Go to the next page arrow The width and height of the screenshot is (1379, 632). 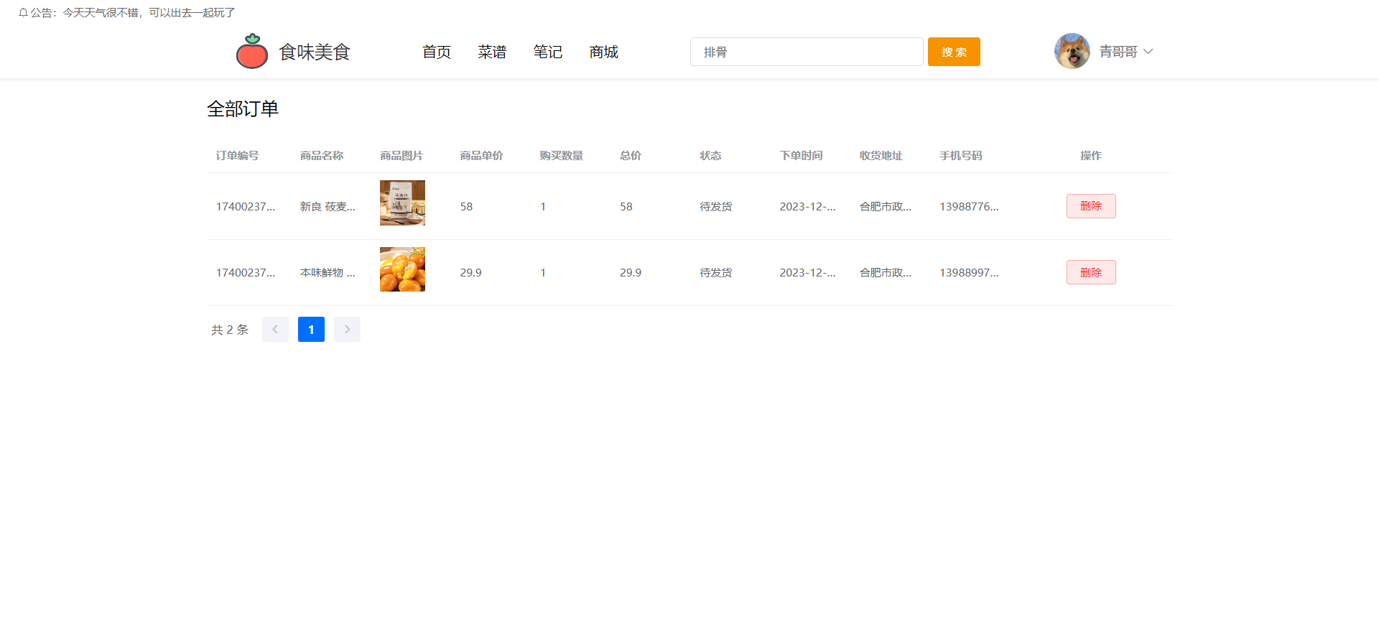pyautogui.click(x=347, y=330)
